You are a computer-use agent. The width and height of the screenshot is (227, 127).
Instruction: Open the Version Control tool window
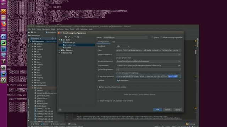coord(58,124)
